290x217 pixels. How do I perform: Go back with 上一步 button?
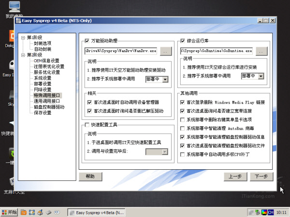click(235, 176)
